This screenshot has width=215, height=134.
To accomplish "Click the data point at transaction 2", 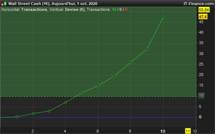I will click(33, 113).
